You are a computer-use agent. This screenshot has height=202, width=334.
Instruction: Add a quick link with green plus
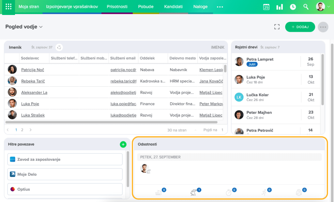pyautogui.click(x=123, y=144)
